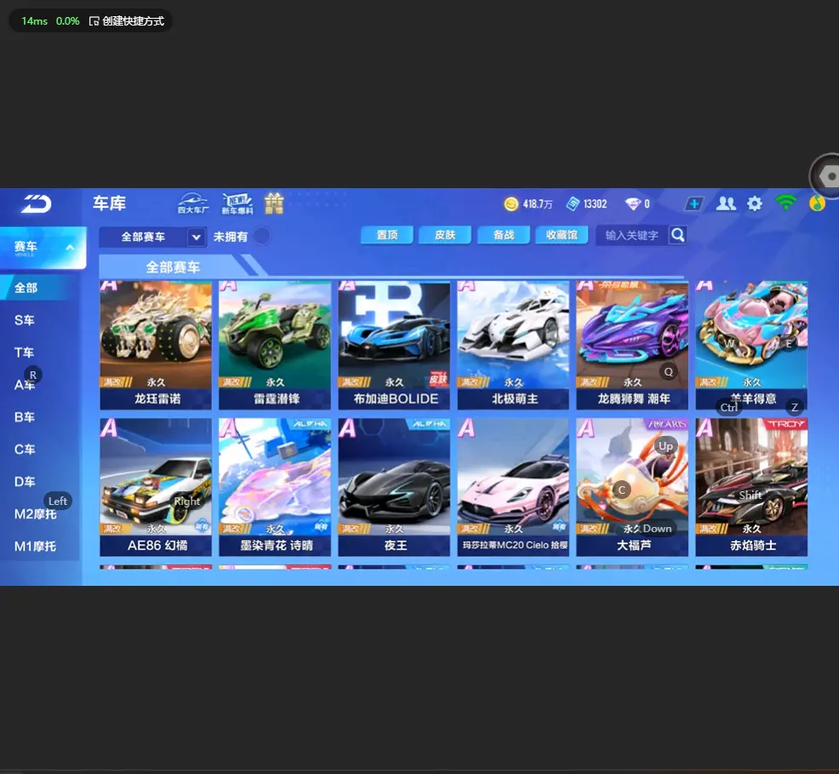
Task: Open the friends icon
Action: click(x=726, y=204)
